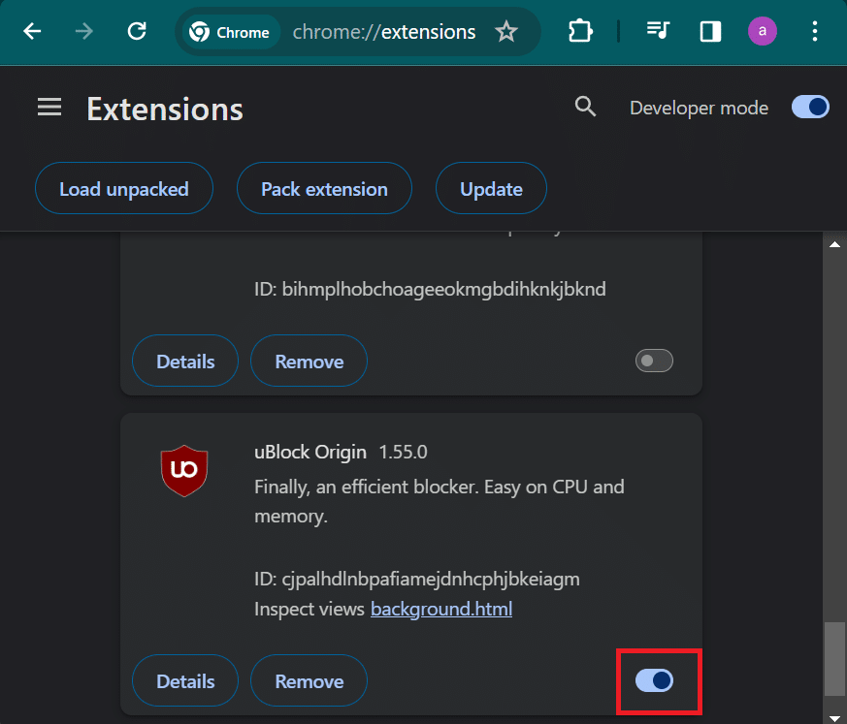This screenshot has height=724, width=847.
Task: Open the Extensions puzzle piece menu
Action: pyautogui.click(x=581, y=31)
